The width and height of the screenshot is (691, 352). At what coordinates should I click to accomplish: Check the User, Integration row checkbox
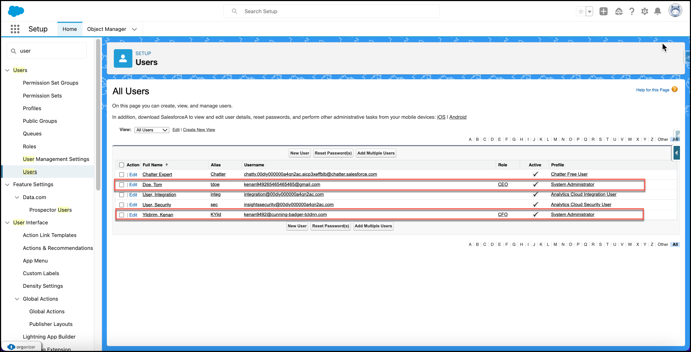[122, 195]
